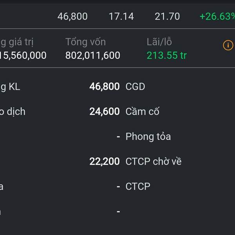
Task: Tap the +26.63% profit percentage
Action: coord(217,16)
